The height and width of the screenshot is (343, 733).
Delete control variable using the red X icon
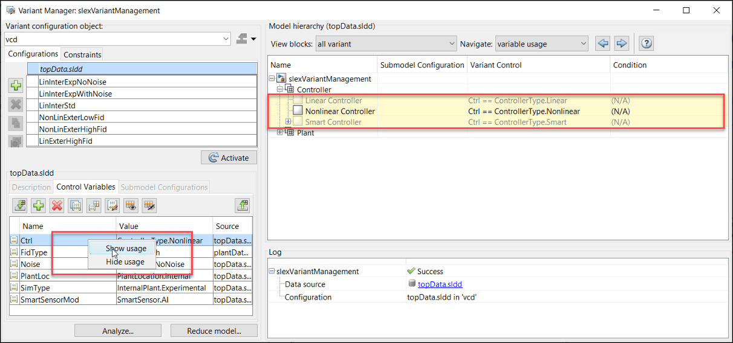coord(57,205)
